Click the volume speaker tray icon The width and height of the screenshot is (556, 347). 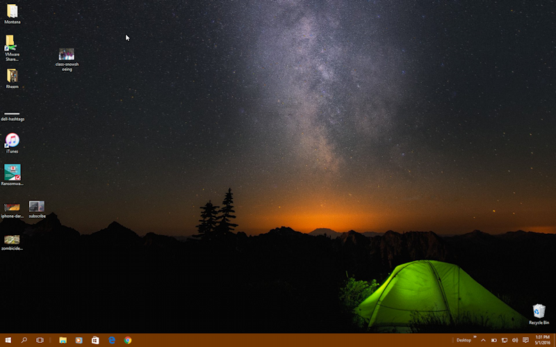pyautogui.click(x=515, y=340)
